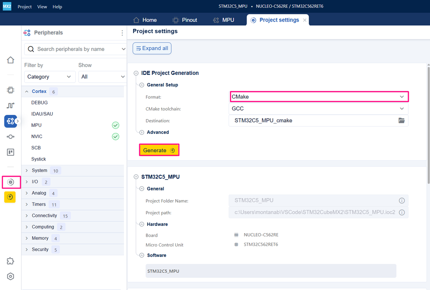Image resolution: width=430 pixels, height=290 pixels.
Task: Select the Peripherals sidebar icon
Action: tap(10, 121)
